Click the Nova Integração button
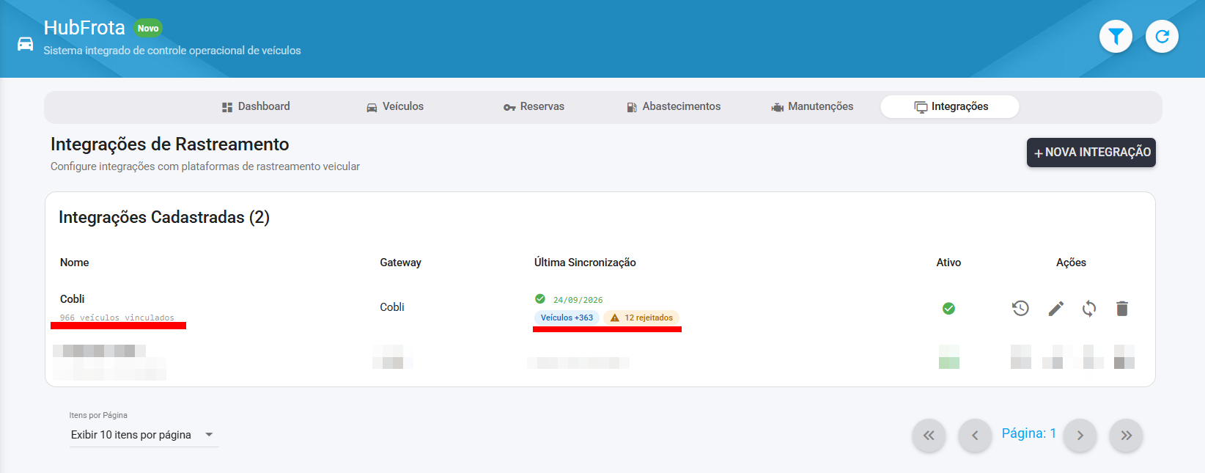 [x=1091, y=153]
